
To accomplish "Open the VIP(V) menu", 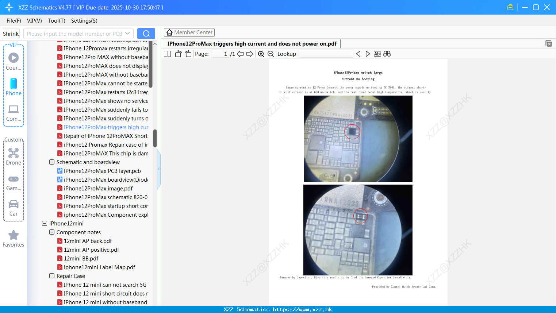I will coord(34,21).
